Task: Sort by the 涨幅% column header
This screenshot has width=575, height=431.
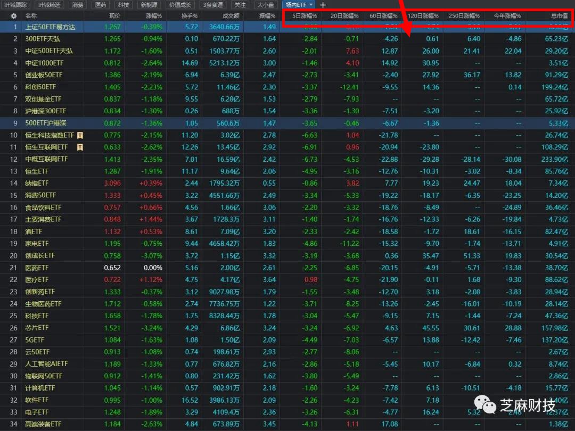Action: pos(154,16)
